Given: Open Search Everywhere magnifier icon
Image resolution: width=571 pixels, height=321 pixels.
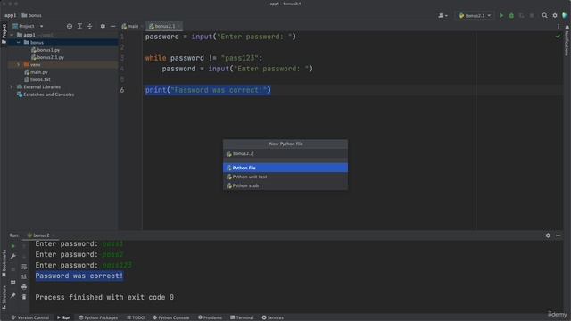Looking at the screenshot, I should point(544,16).
